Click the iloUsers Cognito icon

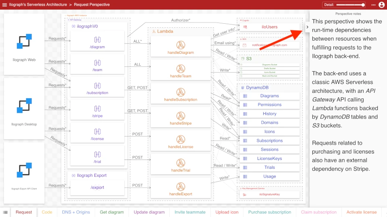pyautogui.click(x=245, y=27)
